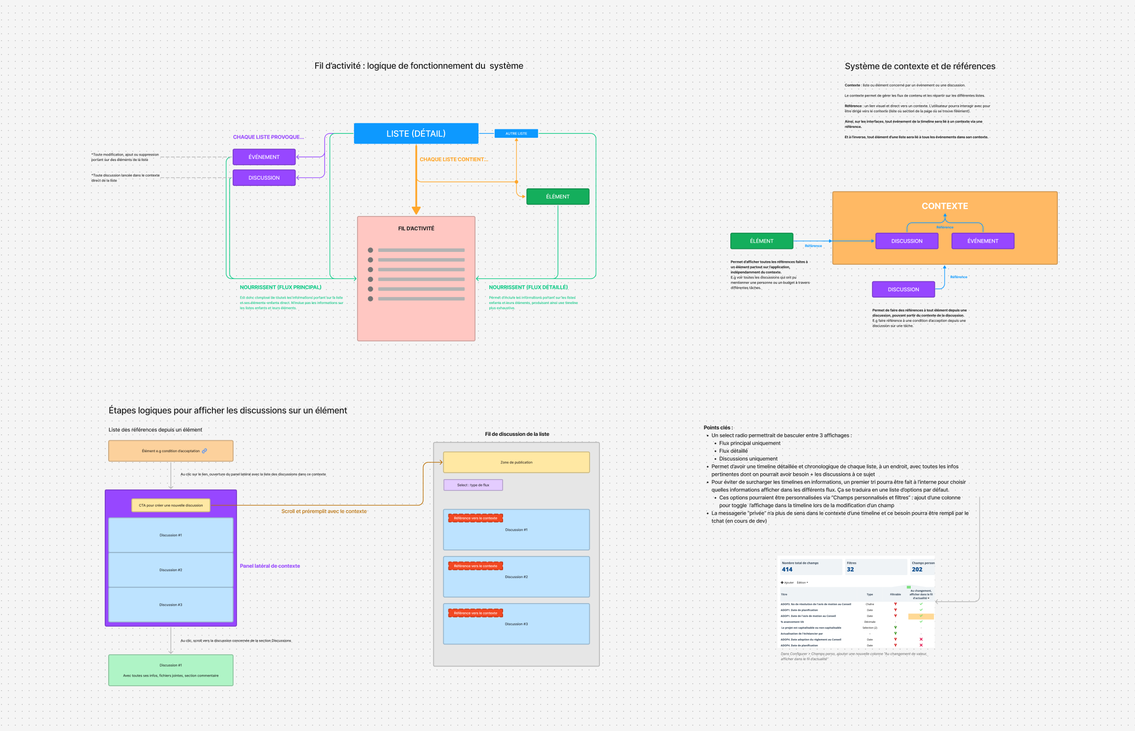This screenshot has width=1135, height=731.
Task: Select the purple ÉVÉNEMENT box under Chaque liste provoque
Action: [264, 157]
